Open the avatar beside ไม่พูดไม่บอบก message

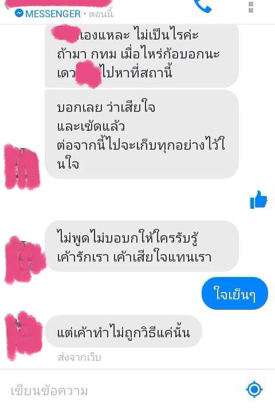(x=25, y=260)
